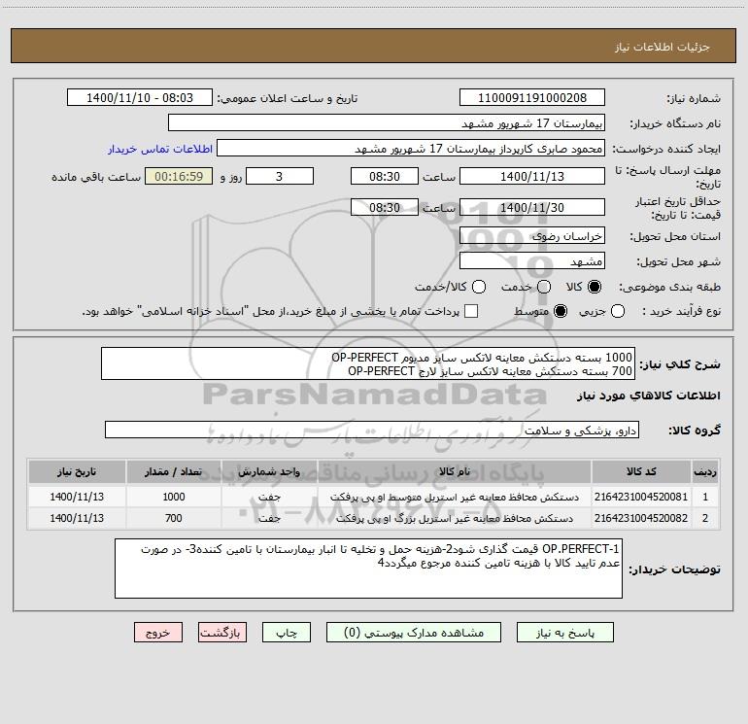The width and height of the screenshot is (748, 724).
Task: Click product code 2164231004520081 cell
Action: coord(641,497)
